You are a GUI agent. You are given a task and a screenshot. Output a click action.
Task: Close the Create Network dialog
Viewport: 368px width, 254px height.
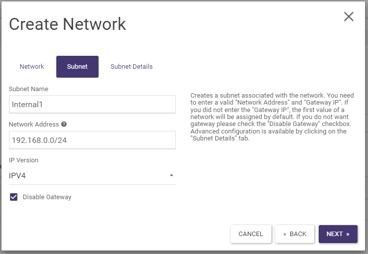[349, 16]
